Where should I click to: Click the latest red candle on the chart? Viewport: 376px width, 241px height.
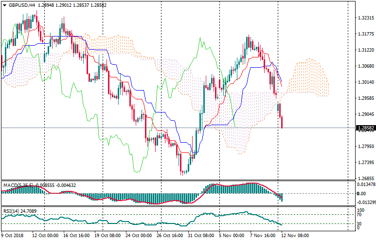click(282, 122)
